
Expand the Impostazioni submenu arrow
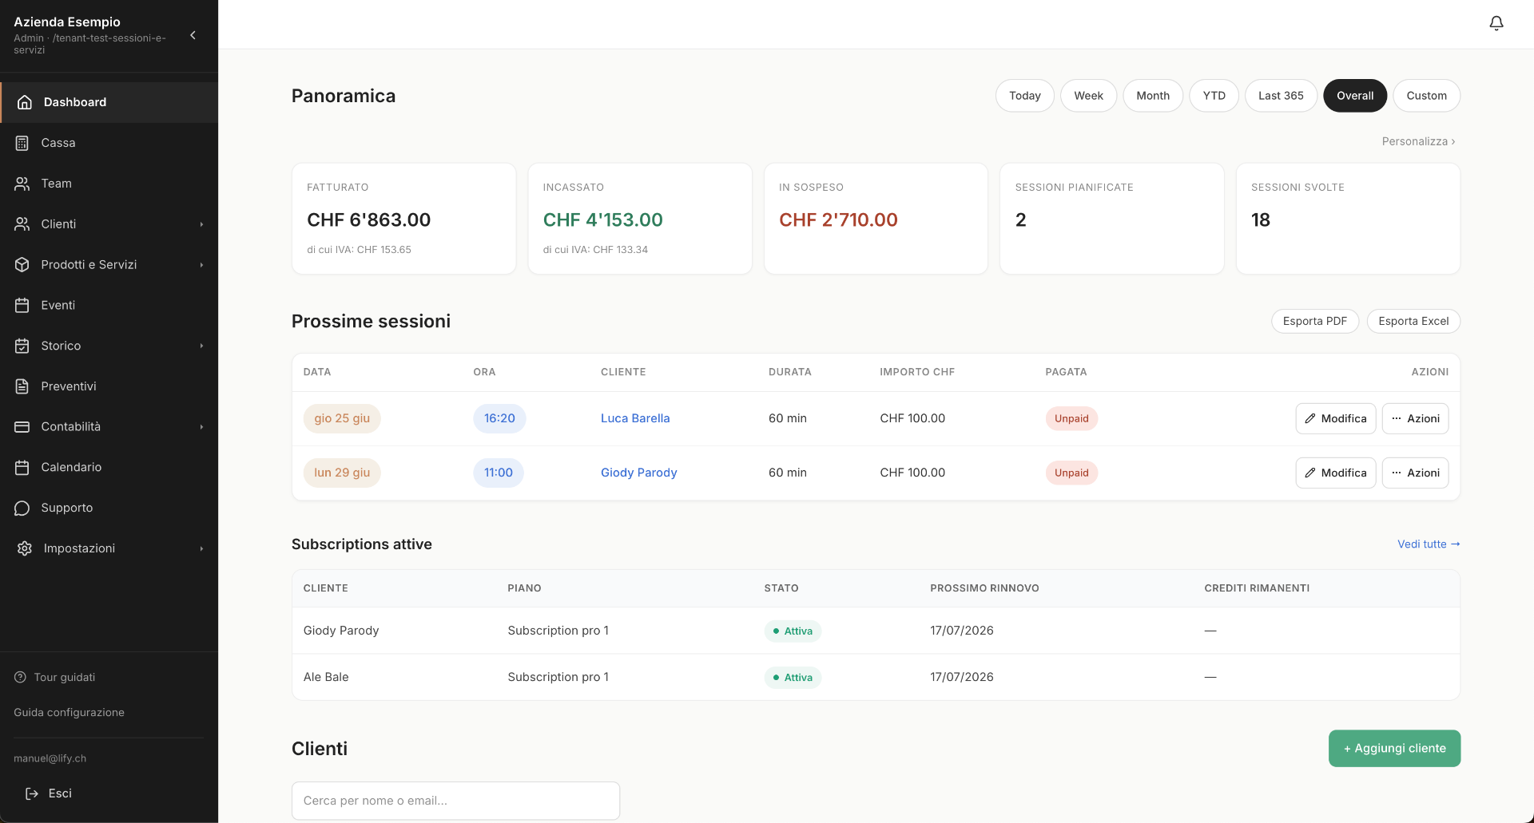[201, 548]
